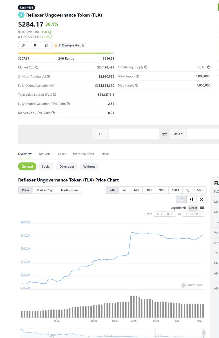Select 7d chart range
The image size is (219, 338).
pos(124,190)
